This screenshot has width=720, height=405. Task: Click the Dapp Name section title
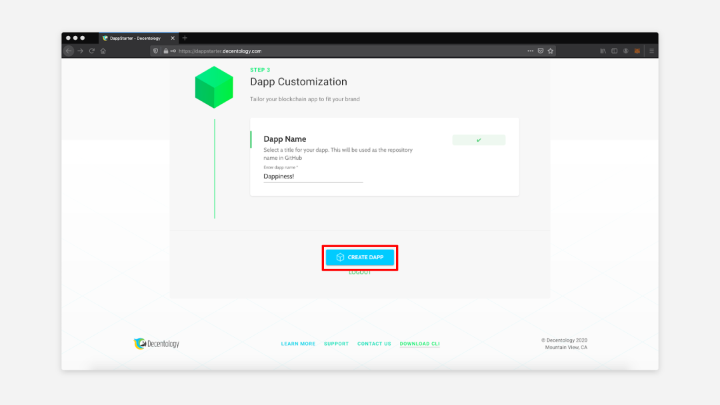285,139
